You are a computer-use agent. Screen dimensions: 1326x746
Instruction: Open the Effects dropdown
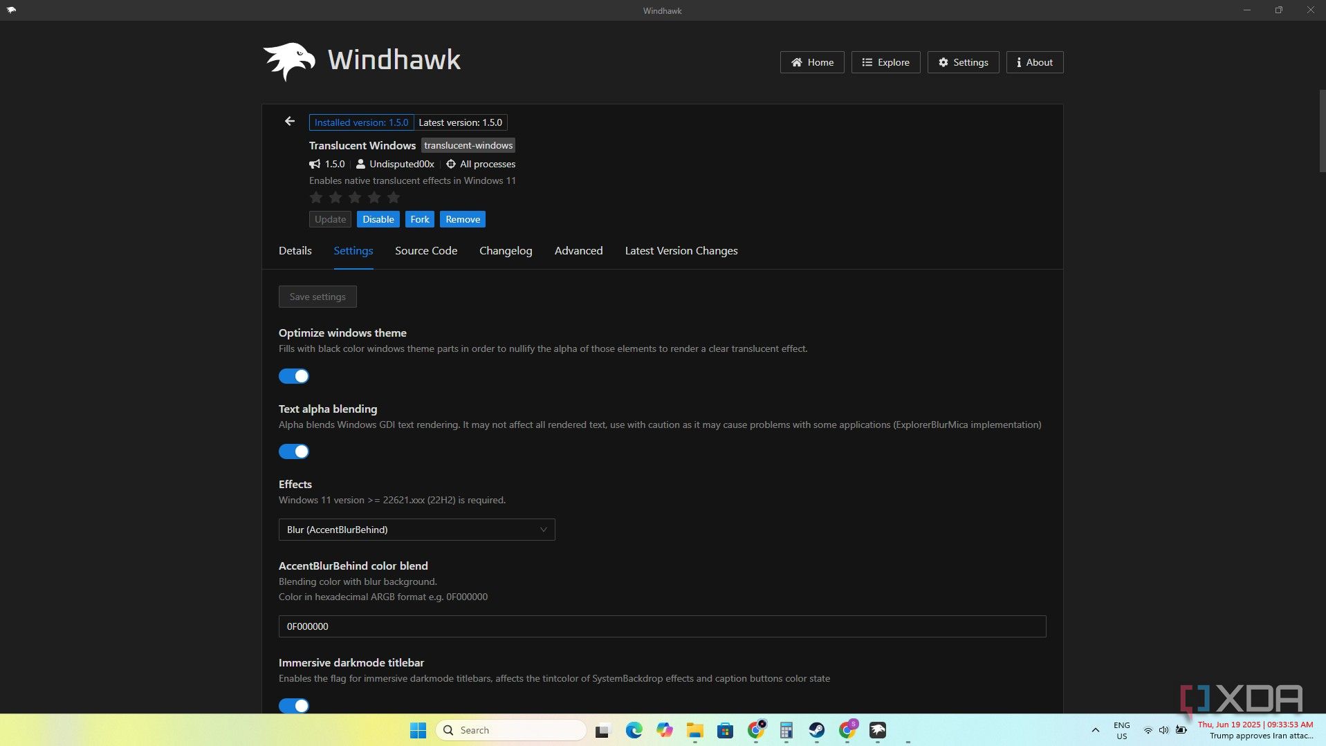416,530
